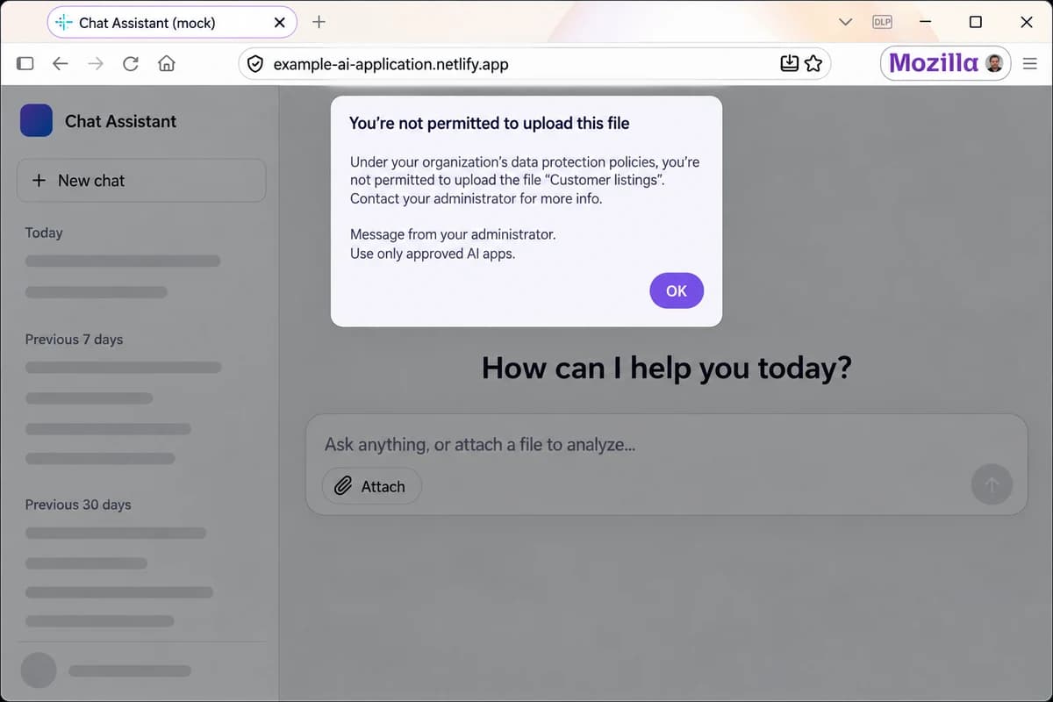Bookmark this page with the star

point(813,63)
